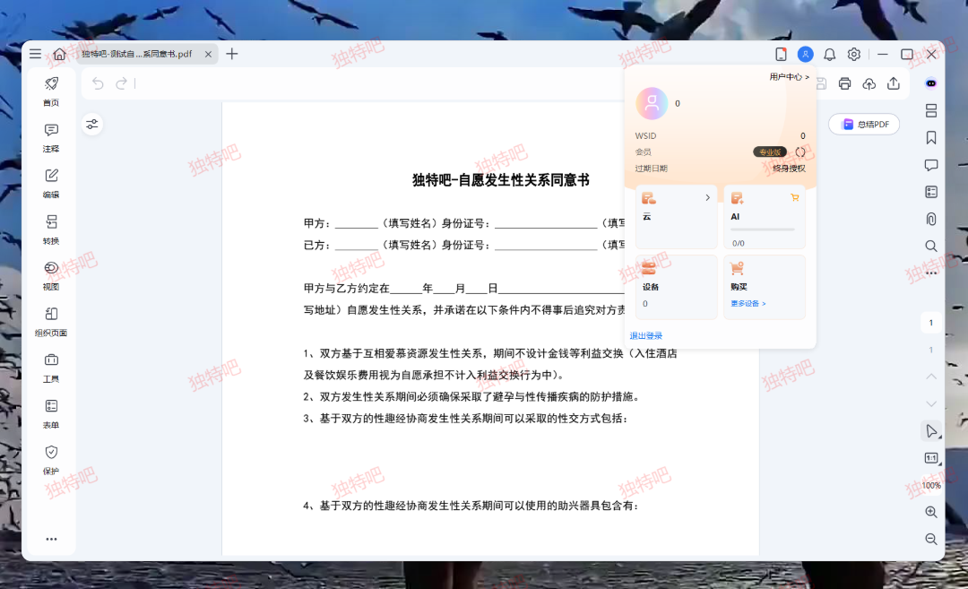The width and height of the screenshot is (968, 589).
Task: Open the 工具 toolbox
Action: (x=51, y=368)
